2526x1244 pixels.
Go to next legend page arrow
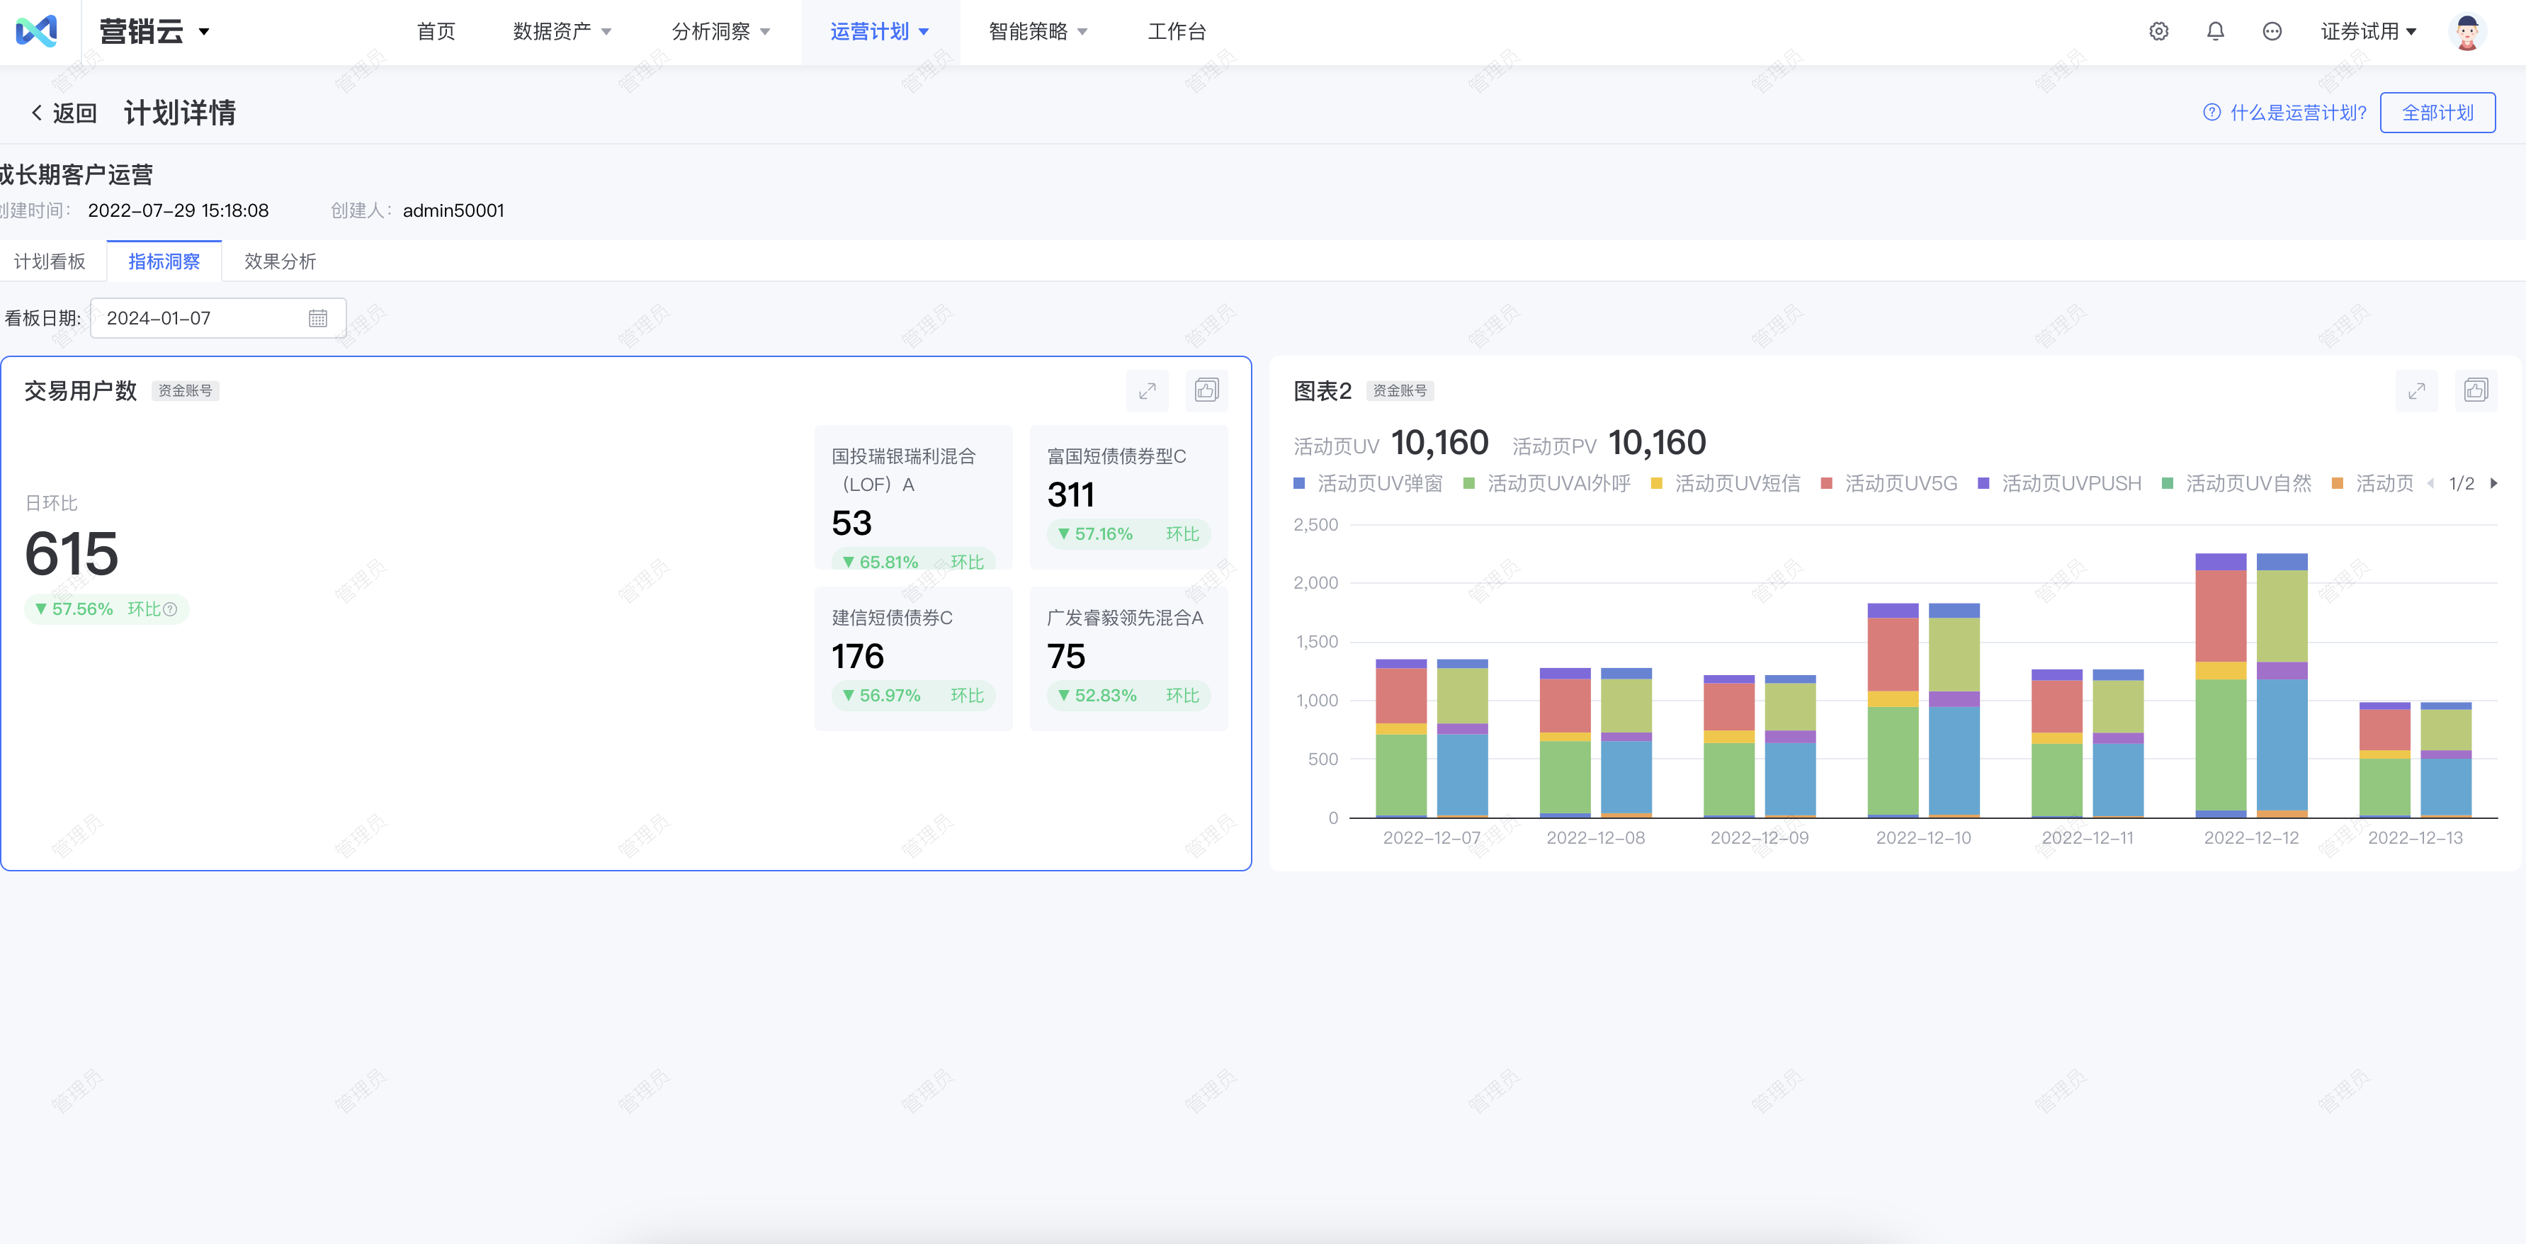click(2493, 482)
